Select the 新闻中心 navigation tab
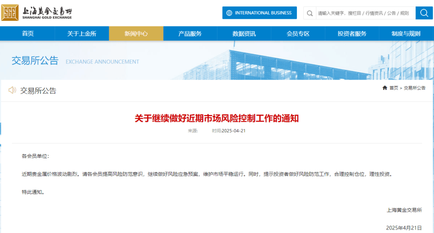The height and width of the screenshot is (233, 434). tap(136, 34)
